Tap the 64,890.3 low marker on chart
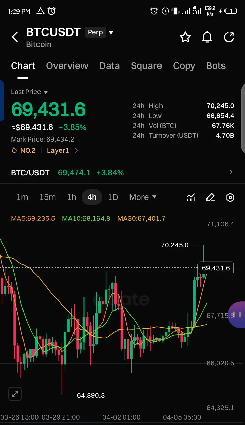The height and width of the screenshot is (425, 245). click(x=91, y=395)
